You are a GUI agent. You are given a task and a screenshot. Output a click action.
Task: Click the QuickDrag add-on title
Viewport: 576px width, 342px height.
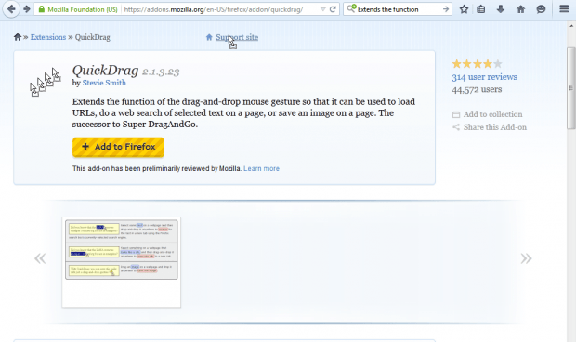(x=105, y=70)
